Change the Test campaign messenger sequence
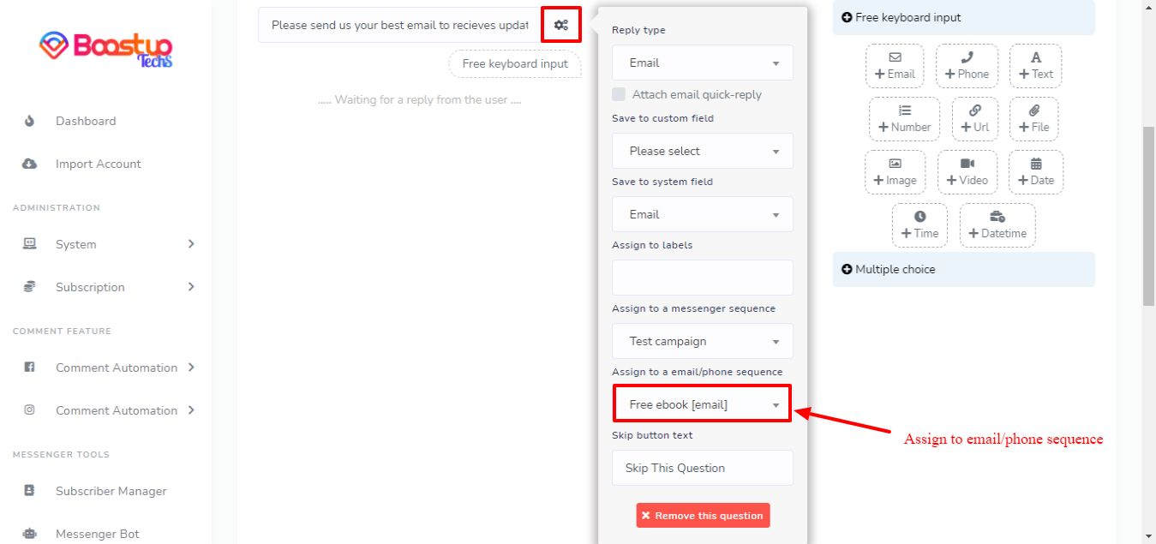 (702, 341)
